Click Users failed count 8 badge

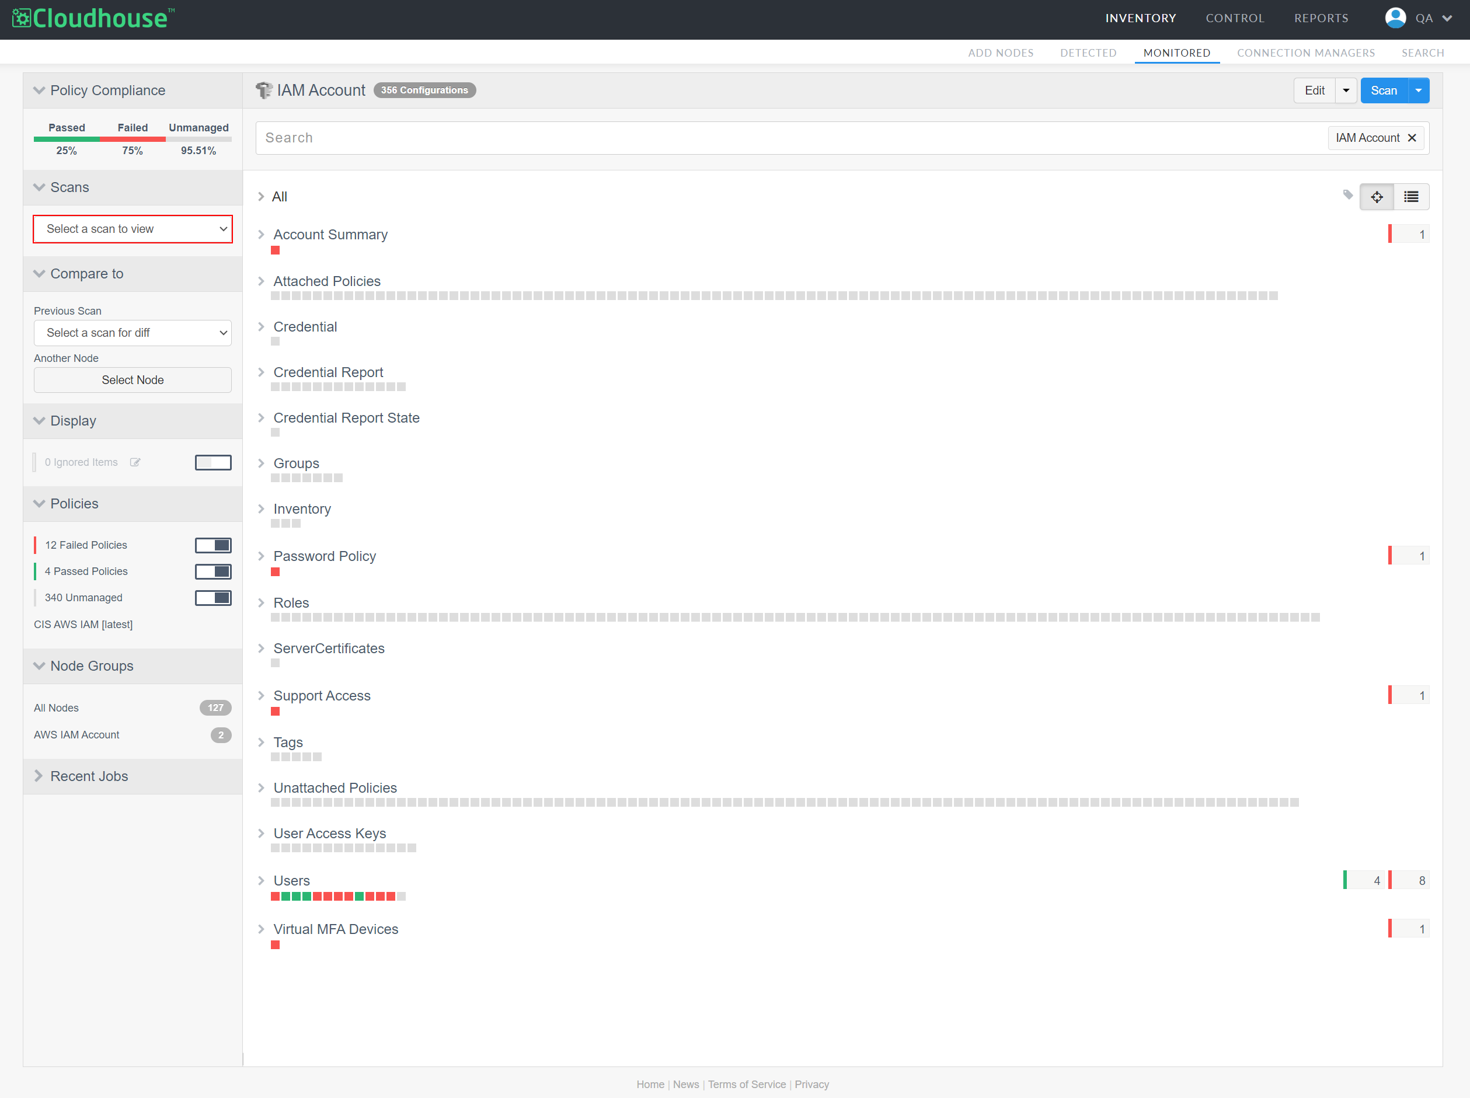click(x=1408, y=880)
